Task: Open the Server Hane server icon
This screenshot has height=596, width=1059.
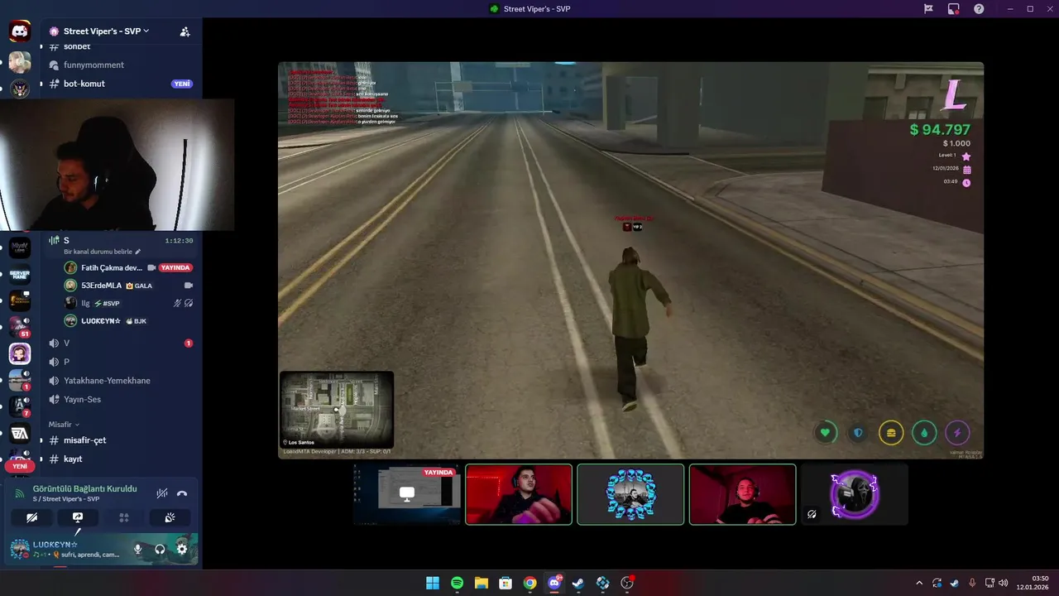Action: point(20,274)
